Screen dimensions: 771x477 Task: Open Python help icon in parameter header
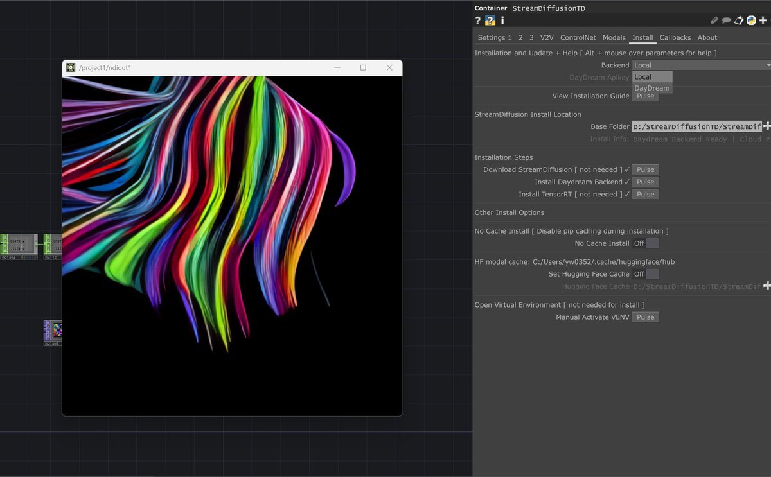490,21
